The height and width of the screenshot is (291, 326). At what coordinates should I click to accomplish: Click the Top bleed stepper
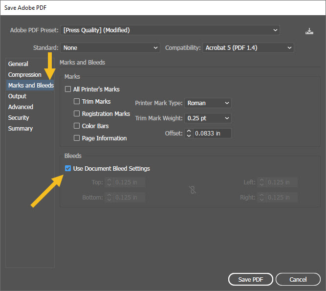click(109, 182)
